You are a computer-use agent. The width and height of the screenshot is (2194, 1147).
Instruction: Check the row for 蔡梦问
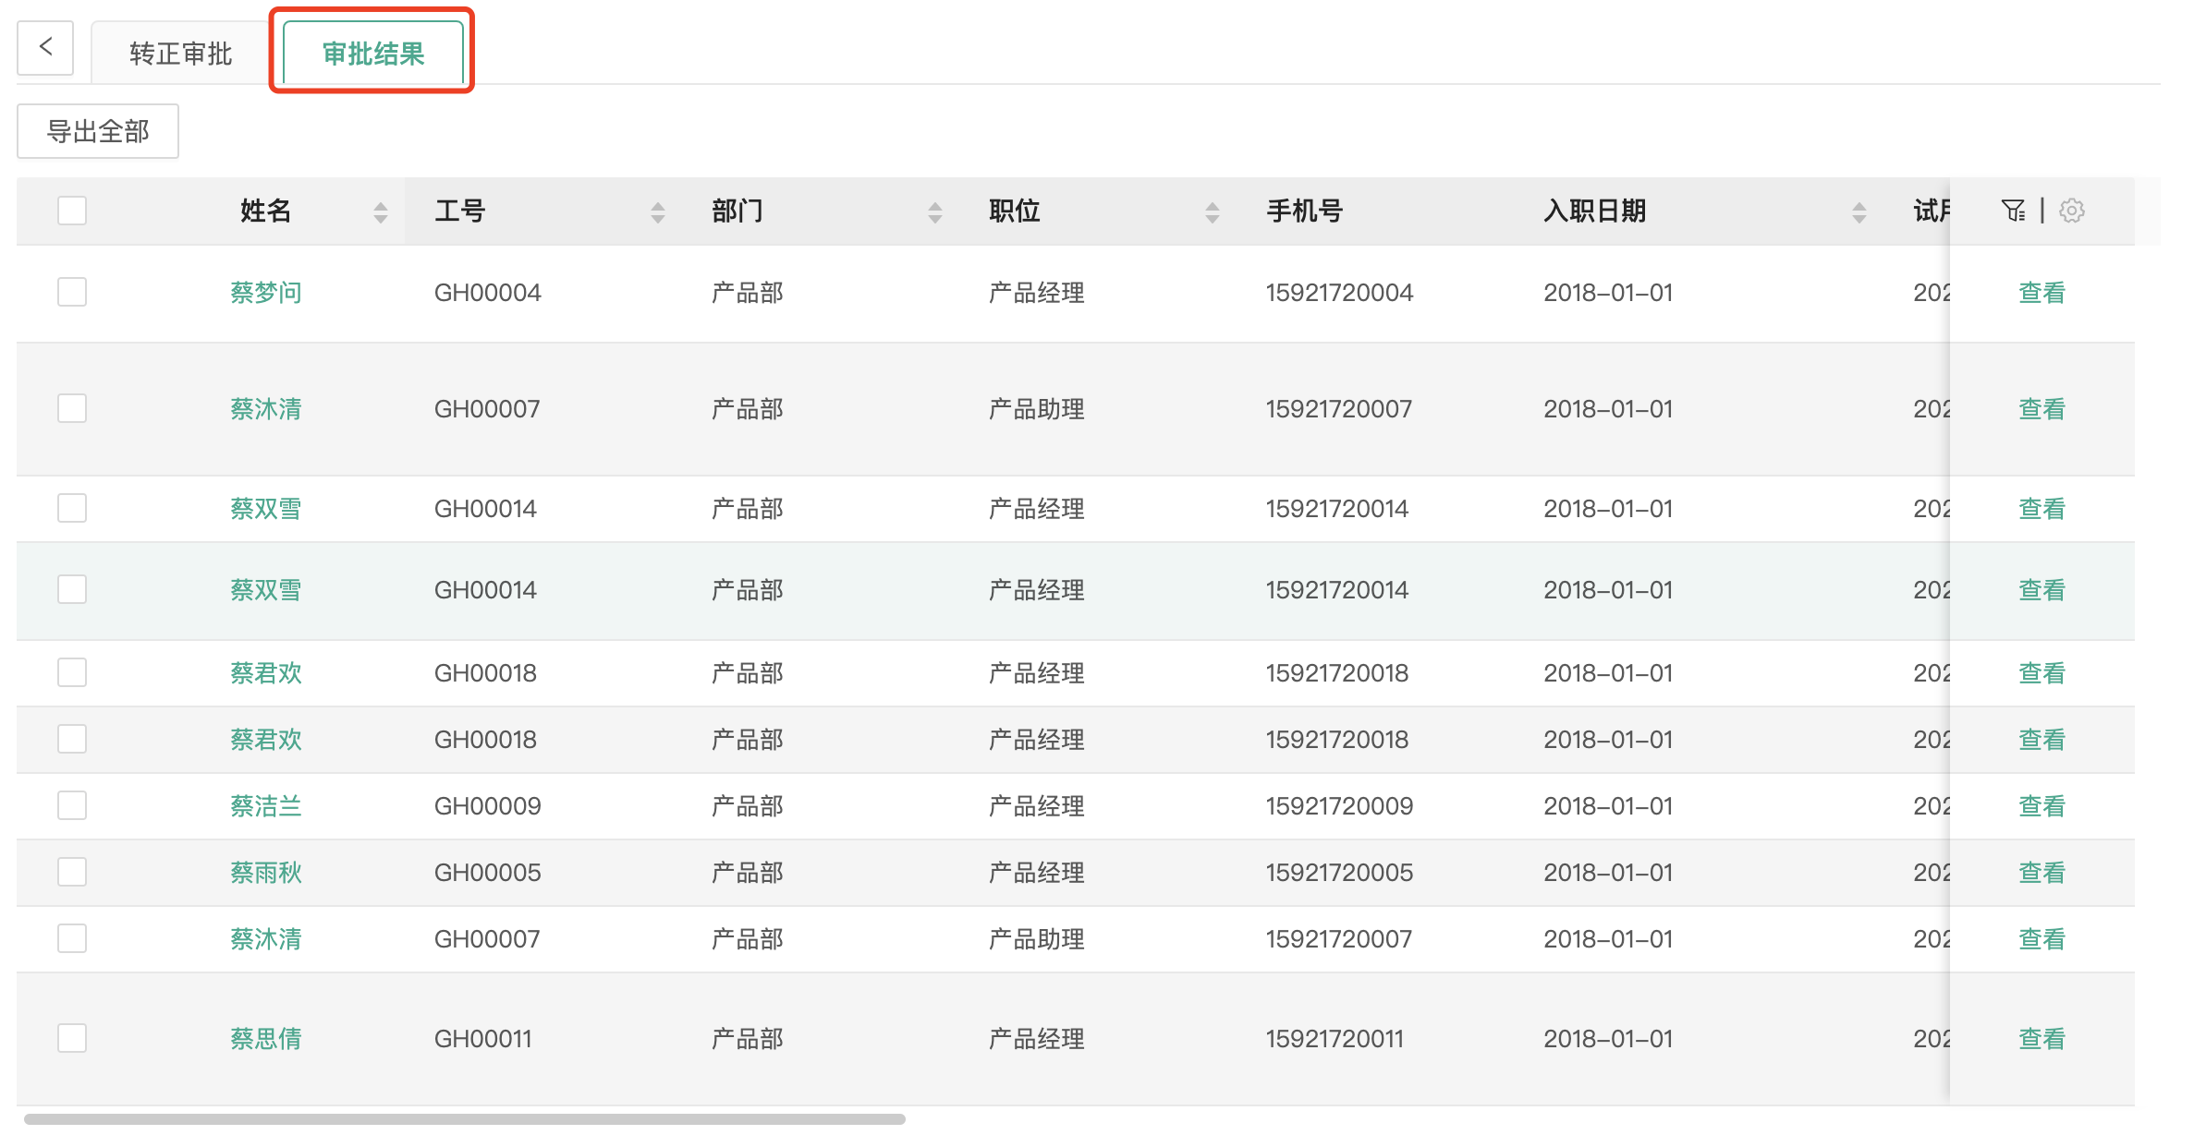click(x=72, y=292)
